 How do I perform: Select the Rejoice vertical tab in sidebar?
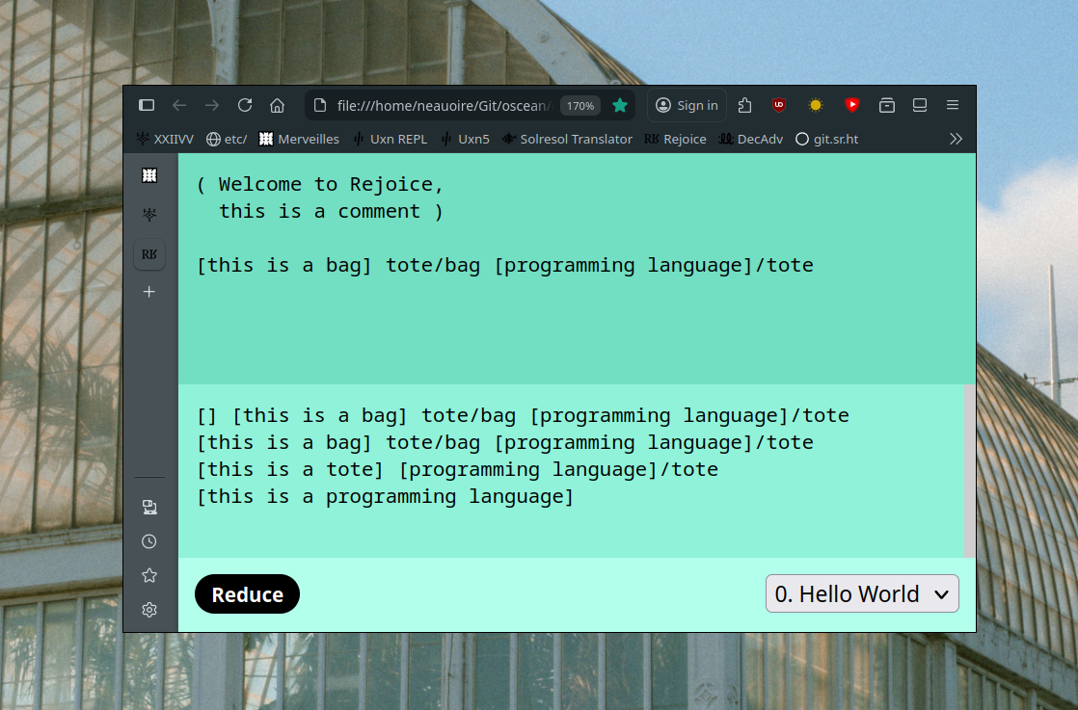pos(149,254)
